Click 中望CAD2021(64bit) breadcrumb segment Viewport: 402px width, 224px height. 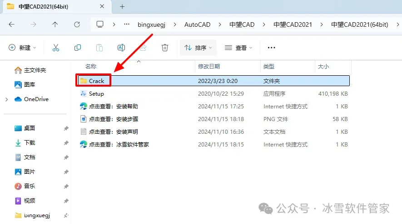[x=359, y=24]
